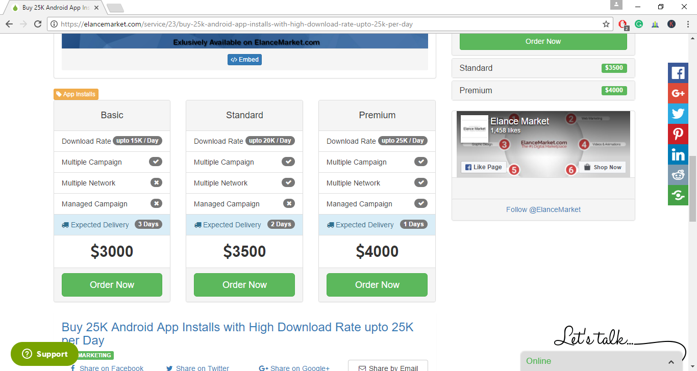Image resolution: width=697 pixels, height=371 pixels.
Task: Open more share options sidebar icon
Action: (678, 195)
